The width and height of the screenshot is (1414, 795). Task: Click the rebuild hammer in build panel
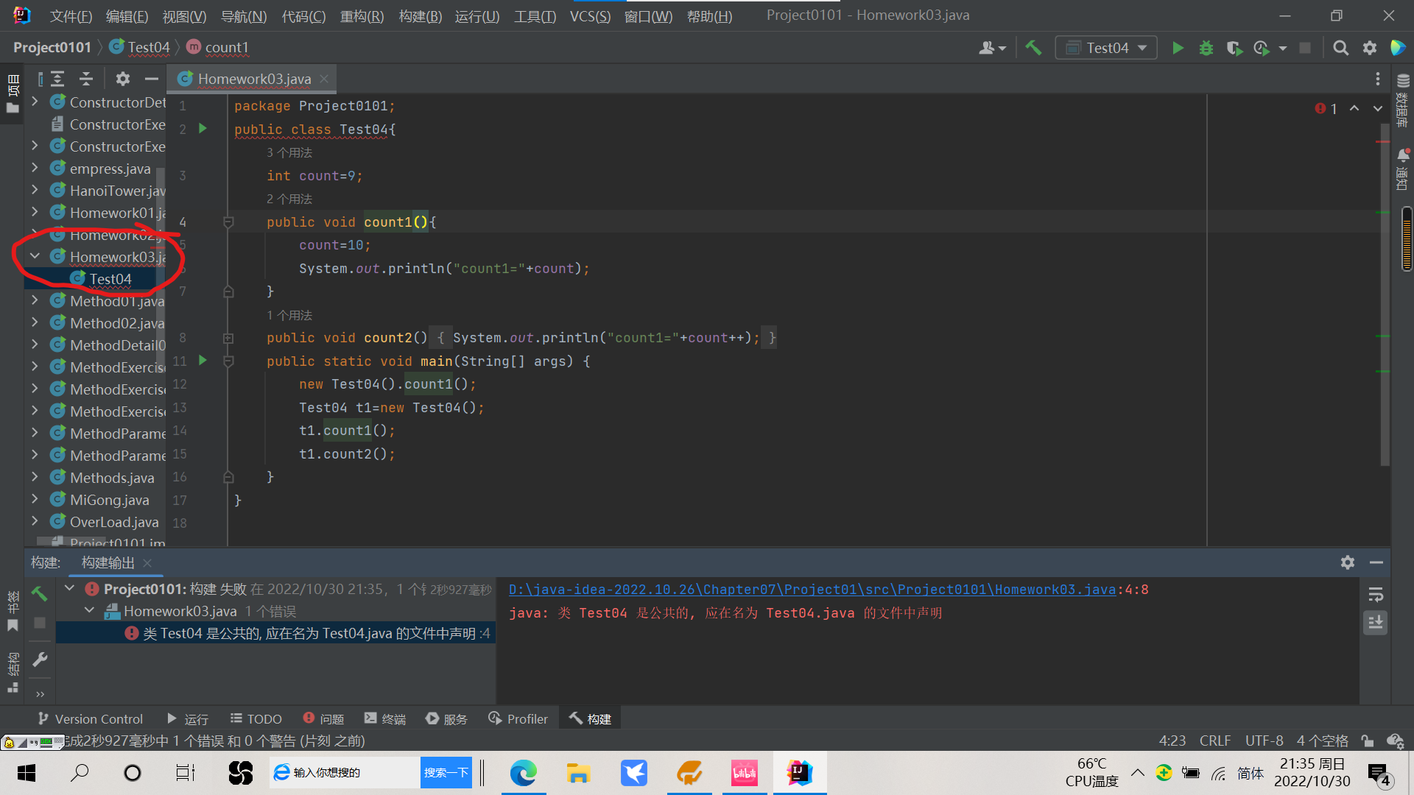click(x=39, y=593)
